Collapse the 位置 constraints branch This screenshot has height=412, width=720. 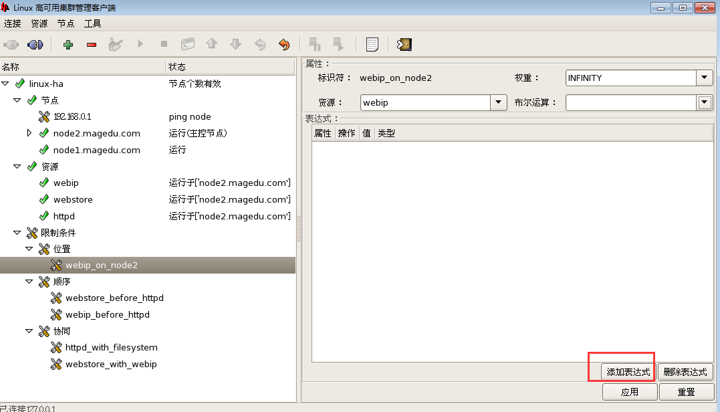click(29, 249)
